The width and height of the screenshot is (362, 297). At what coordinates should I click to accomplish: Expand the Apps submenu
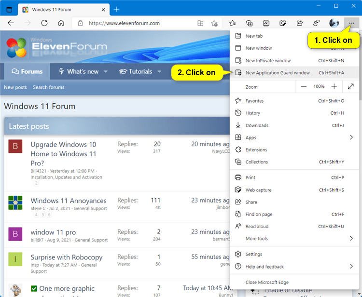(x=294, y=138)
